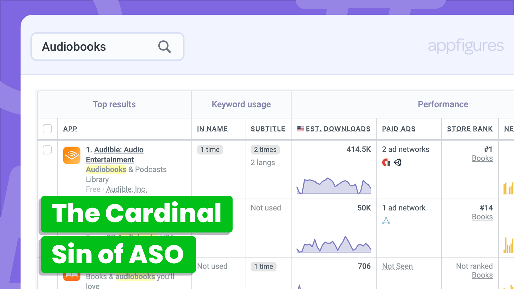Open the Audible, Inc. developer link
514x289 pixels.
[127, 189]
